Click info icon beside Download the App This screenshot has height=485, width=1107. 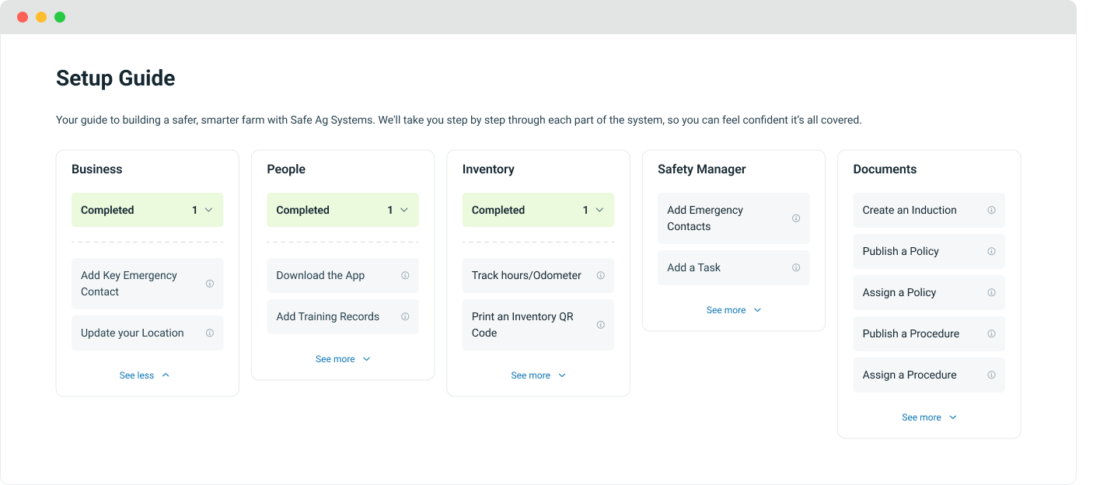[x=405, y=275]
